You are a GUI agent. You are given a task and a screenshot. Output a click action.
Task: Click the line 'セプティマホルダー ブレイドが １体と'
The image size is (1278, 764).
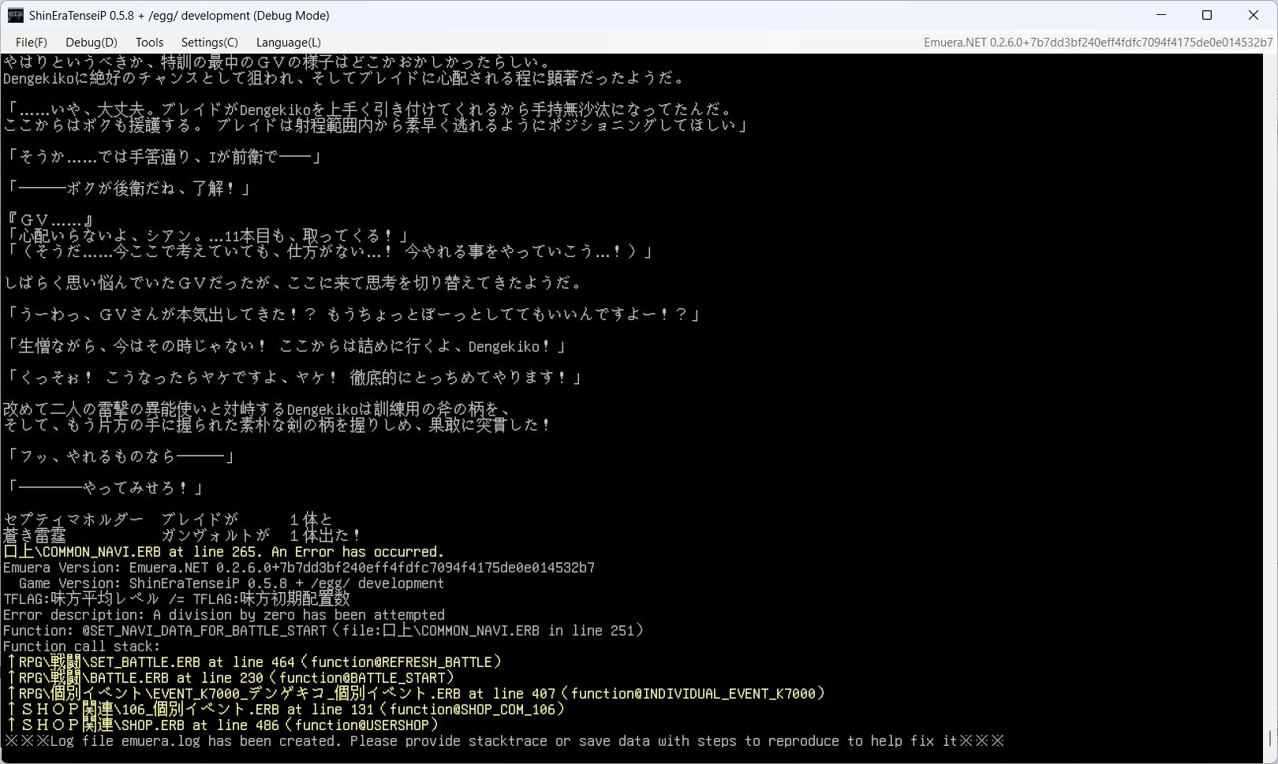pyautogui.click(x=169, y=520)
